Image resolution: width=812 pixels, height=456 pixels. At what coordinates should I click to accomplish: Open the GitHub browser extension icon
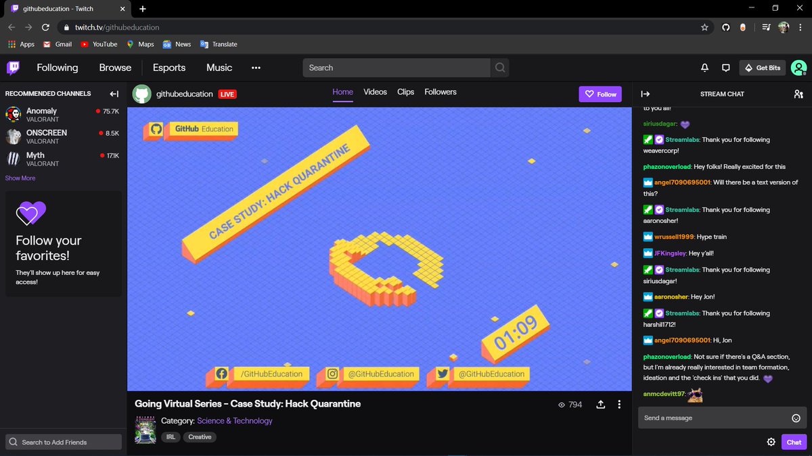(725, 28)
